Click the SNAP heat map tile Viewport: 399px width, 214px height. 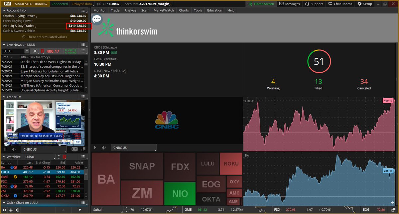tap(142, 166)
